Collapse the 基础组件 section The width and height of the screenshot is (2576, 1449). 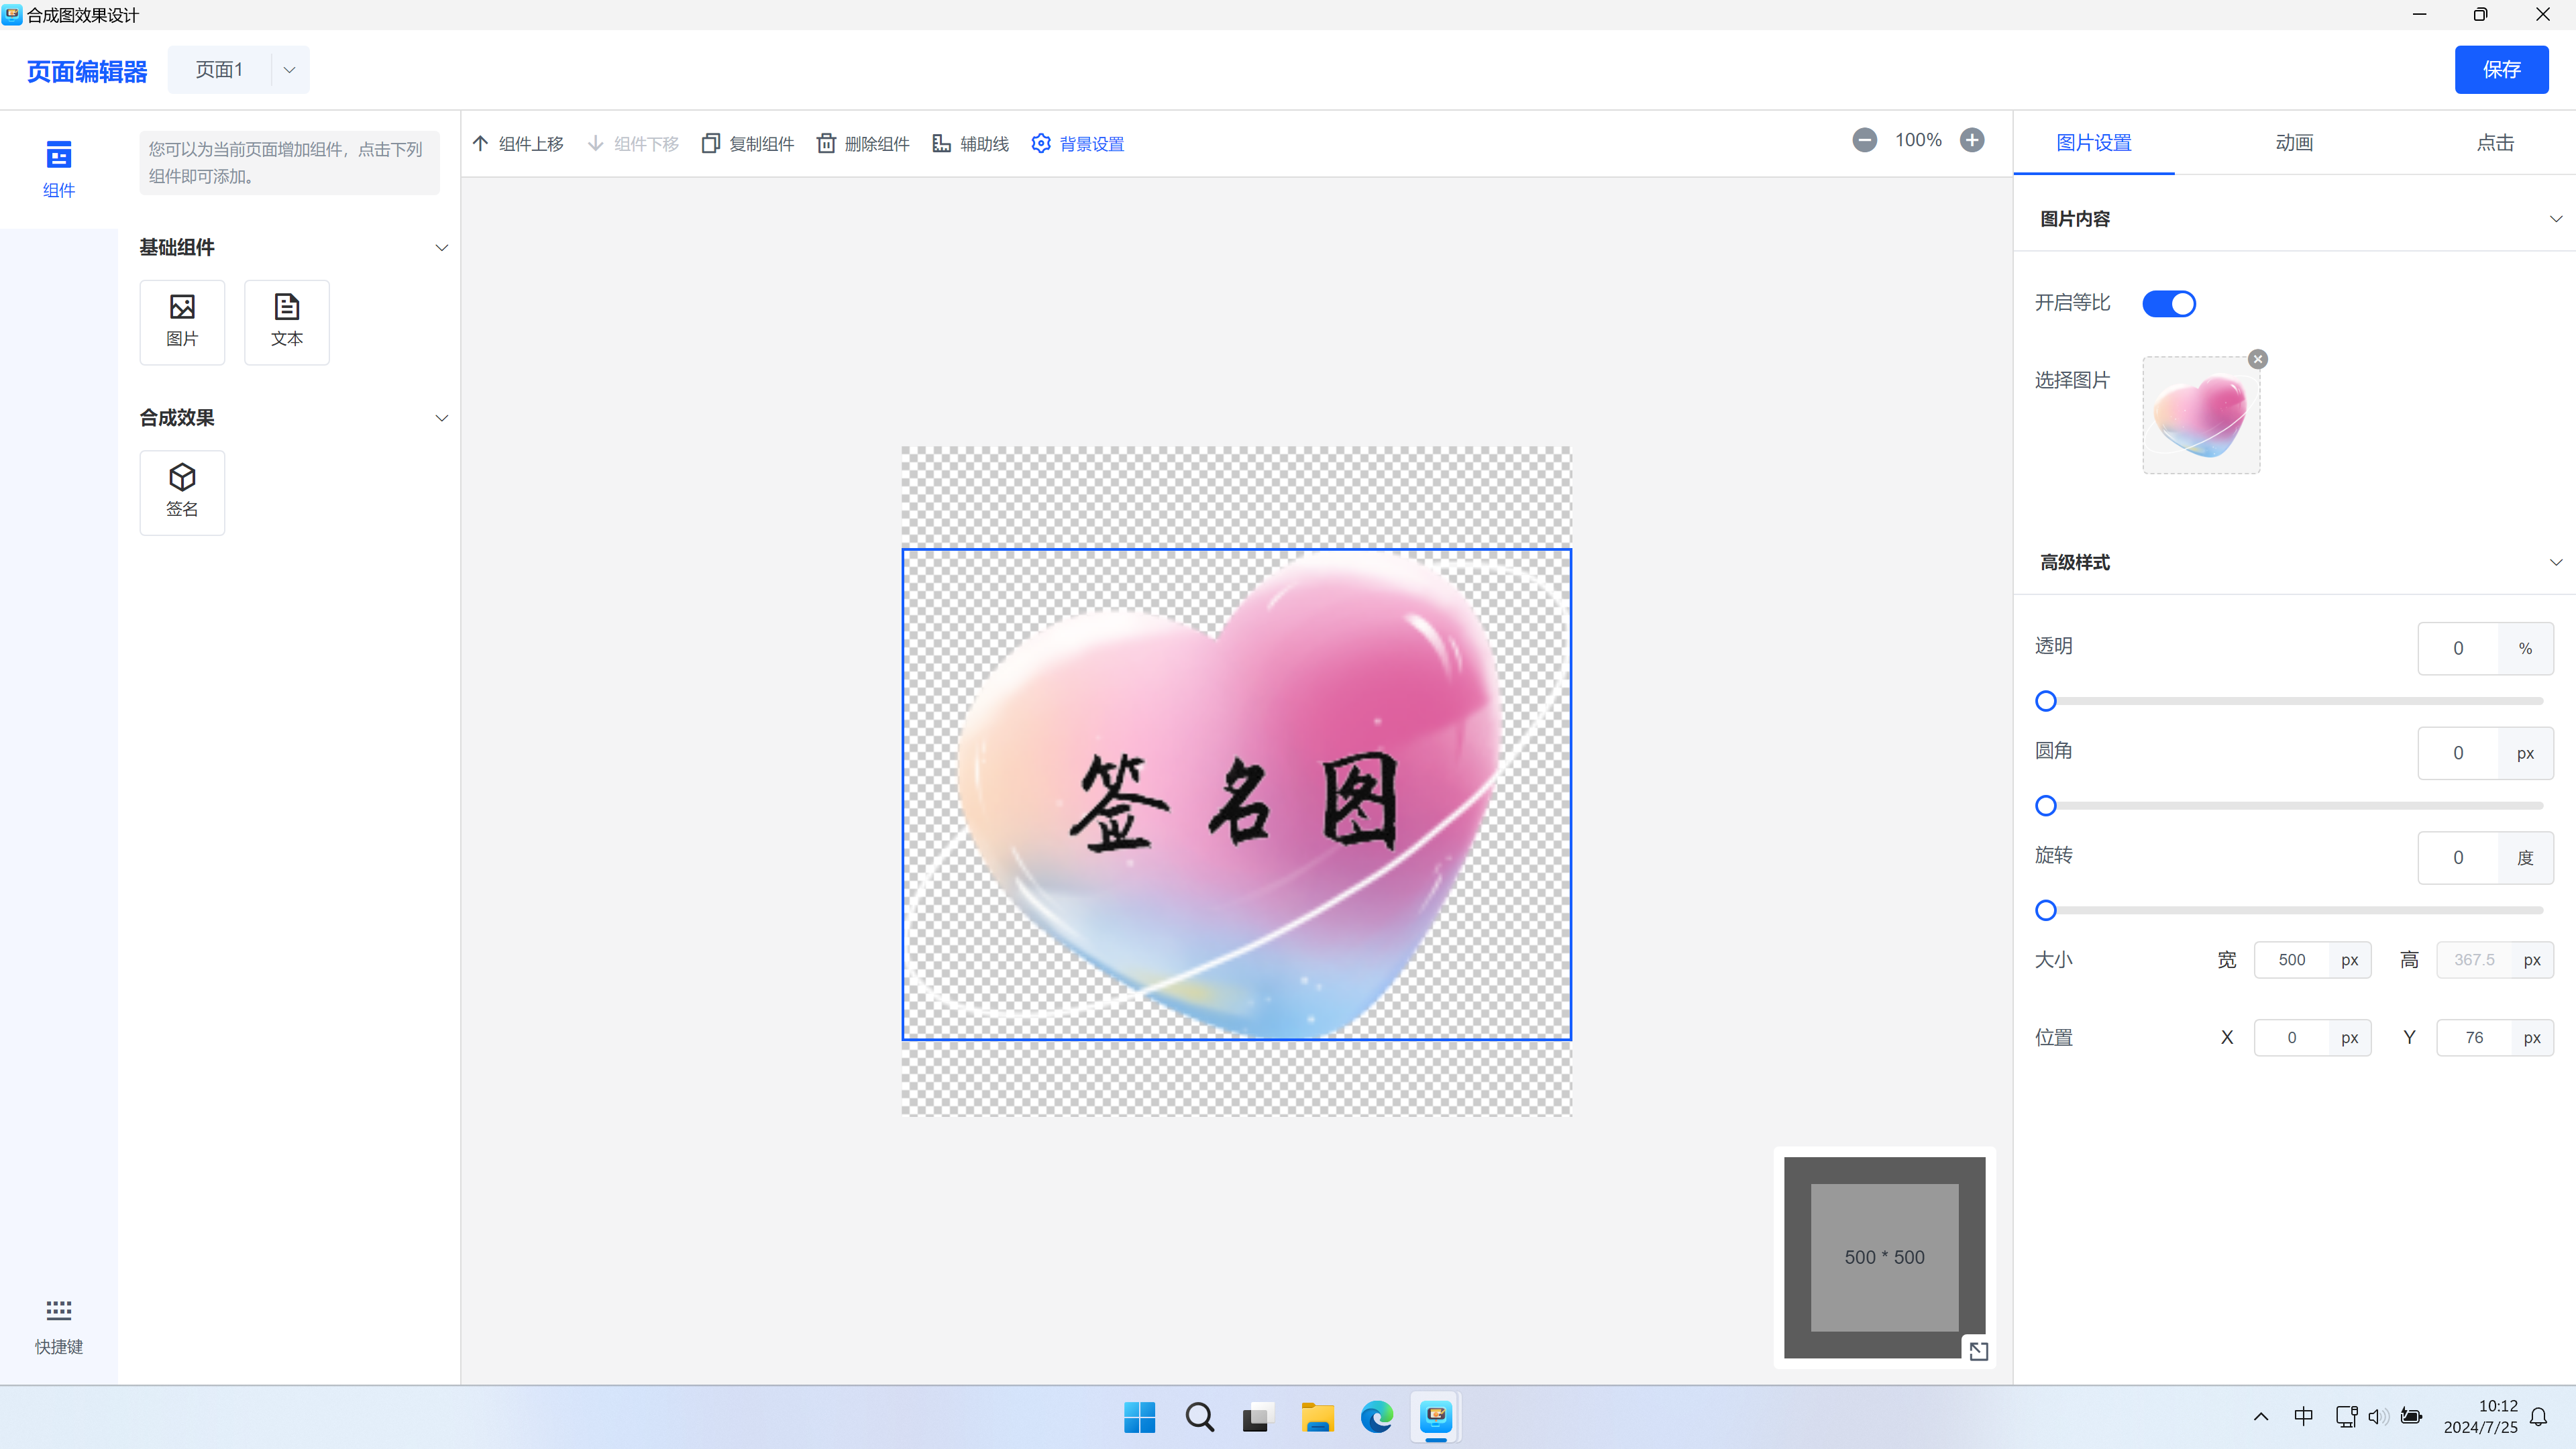(441, 247)
